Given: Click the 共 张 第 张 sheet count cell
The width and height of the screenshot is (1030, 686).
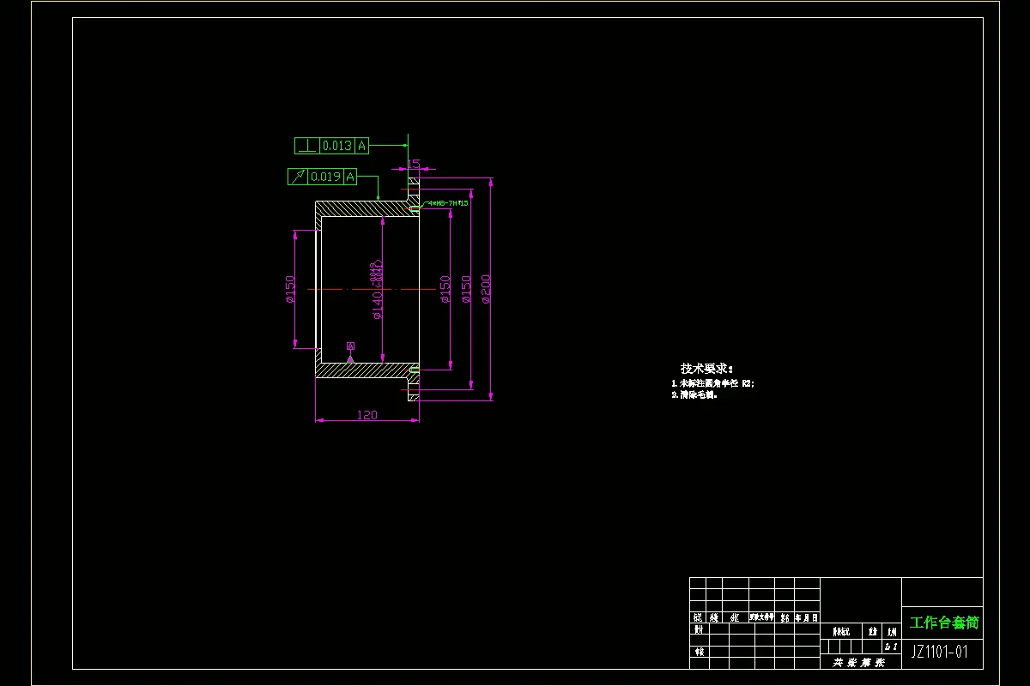Looking at the screenshot, I should [859, 663].
